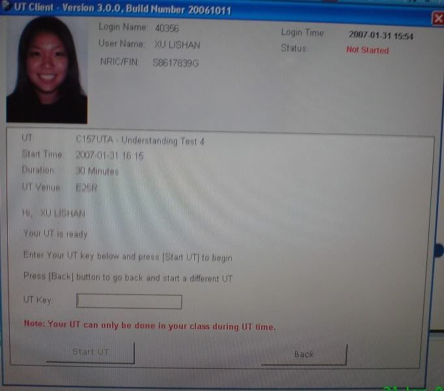Click the Status label
Image resolution: width=444 pixels, height=391 pixels.
tap(294, 48)
